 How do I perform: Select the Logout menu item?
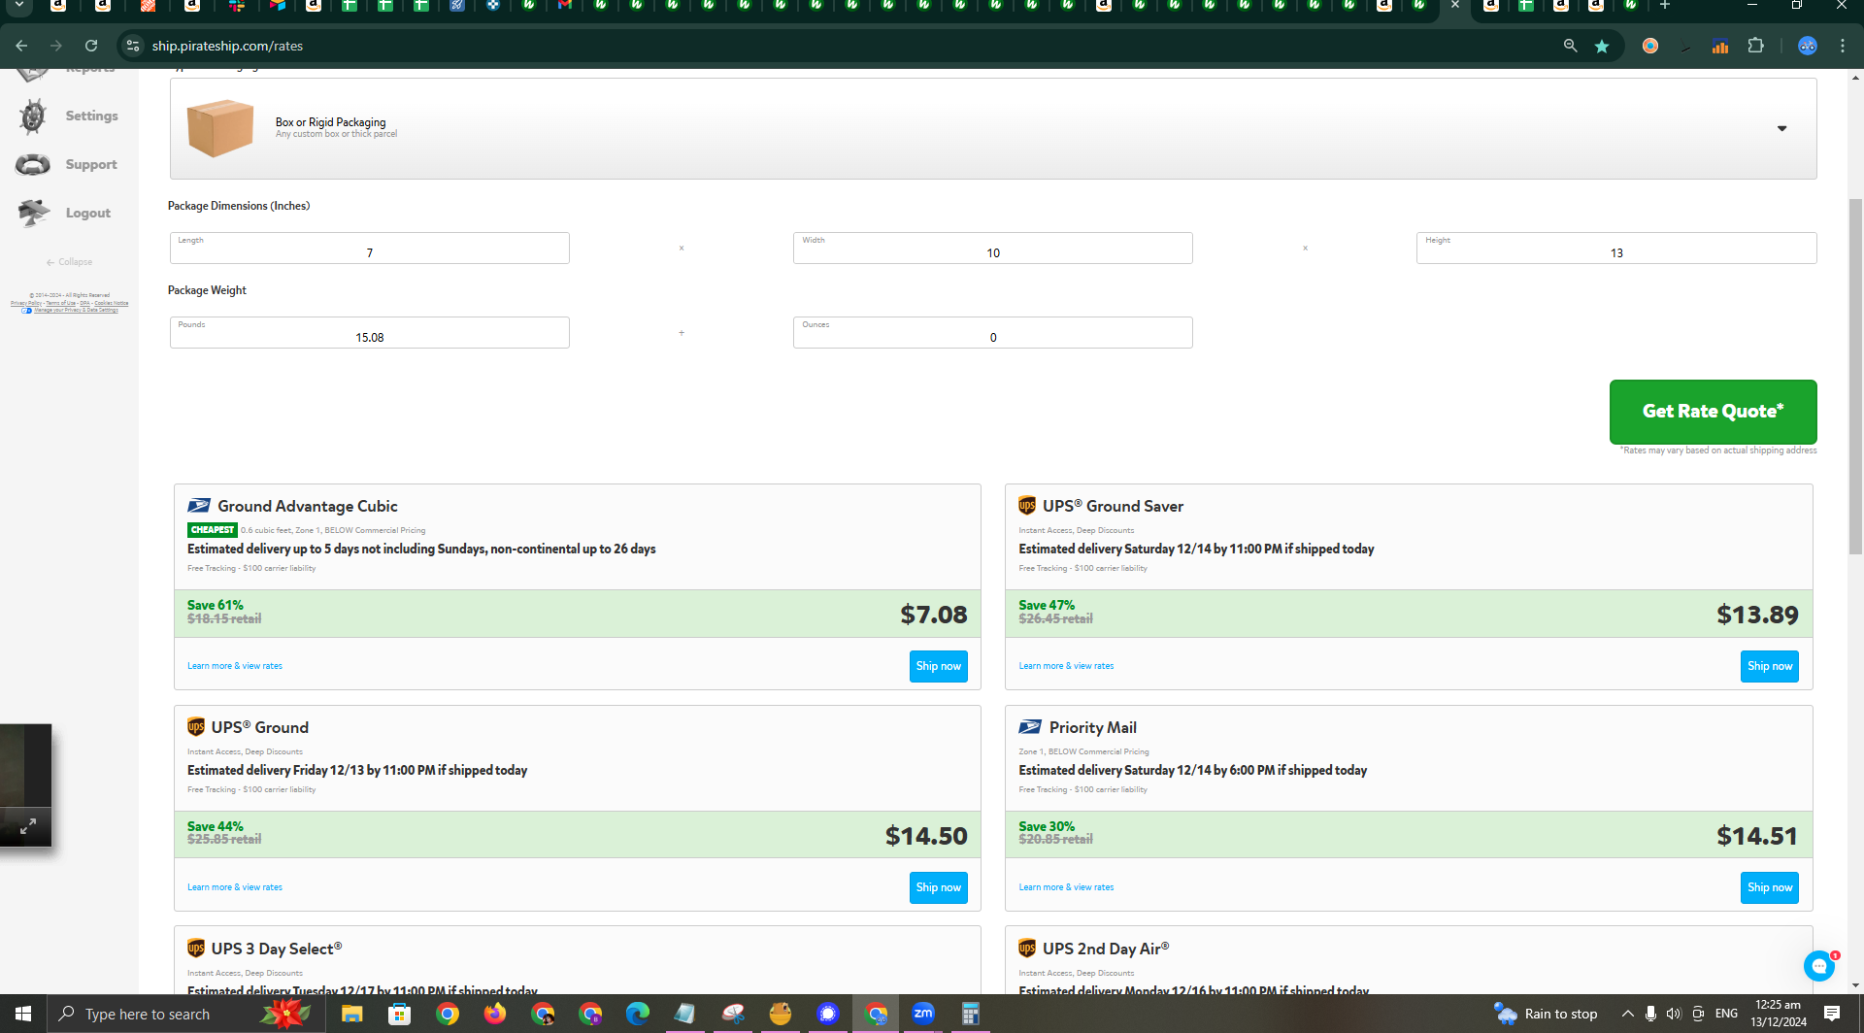[x=88, y=213]
